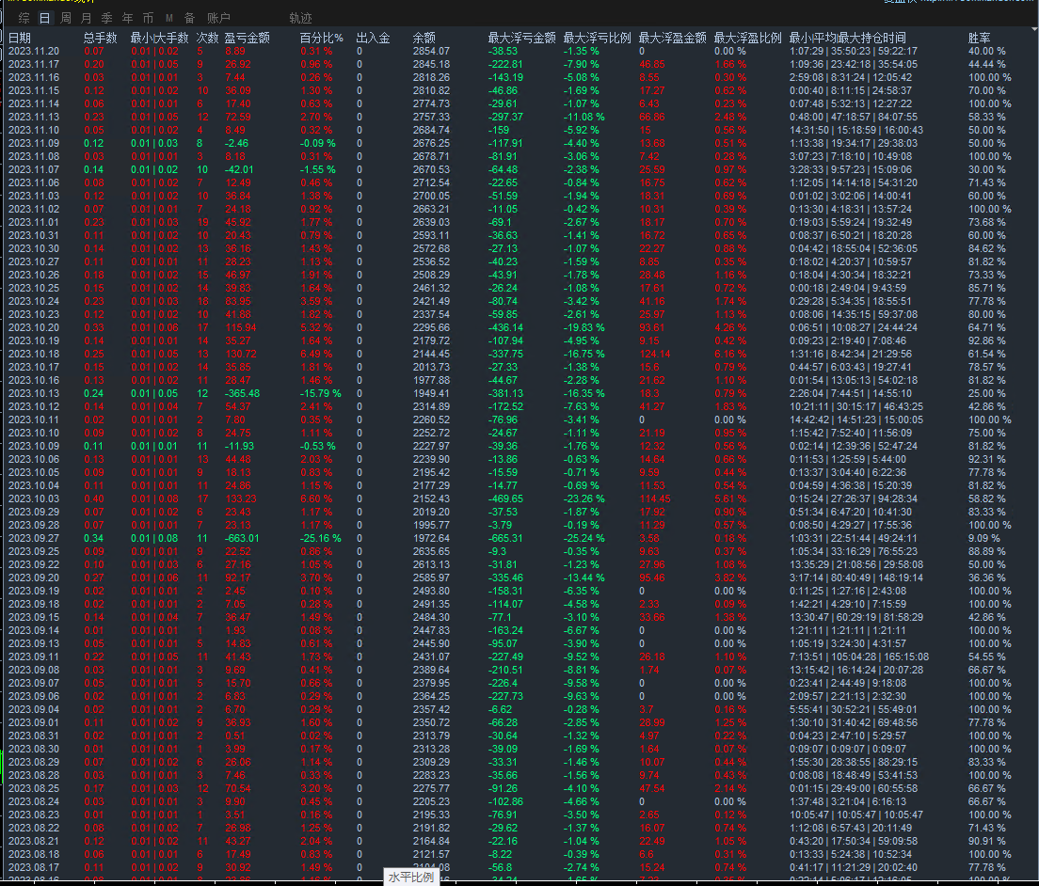This screenshot has height=886, width=1039.
Task: Sort by the 次数 column header
Action: tap(207, 38)
